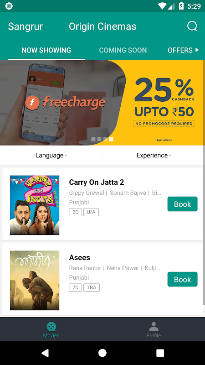This screenshot has width=205, height=365.
Task: Open the Movies film reel icon
Action: pyautogui.click(x=51, y=327)
